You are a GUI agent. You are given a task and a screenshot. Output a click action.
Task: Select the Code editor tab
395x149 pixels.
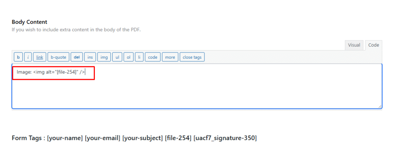coord(373,45)
